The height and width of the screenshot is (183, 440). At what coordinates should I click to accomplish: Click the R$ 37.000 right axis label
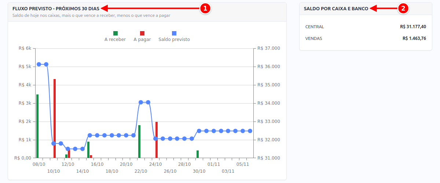tap(268, 48)
